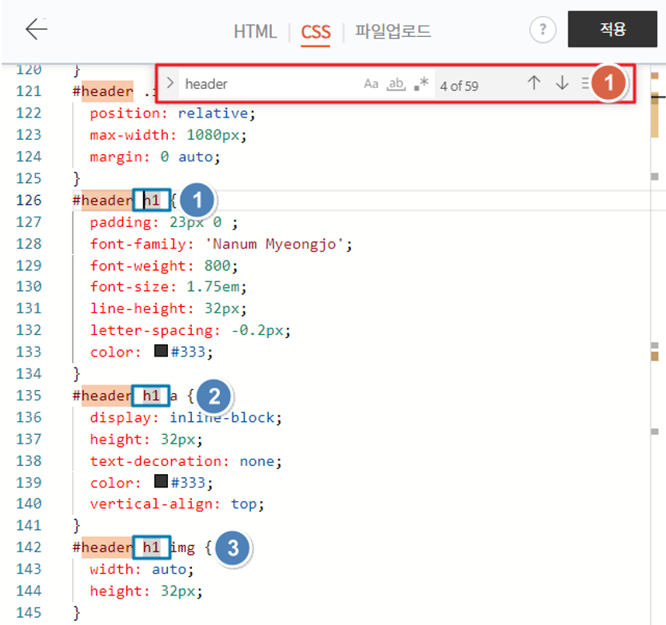The width and height of the screenshot is (666, 625).
Task: Enable Regular Expression (.*) search mode
Action: [420, 82]
